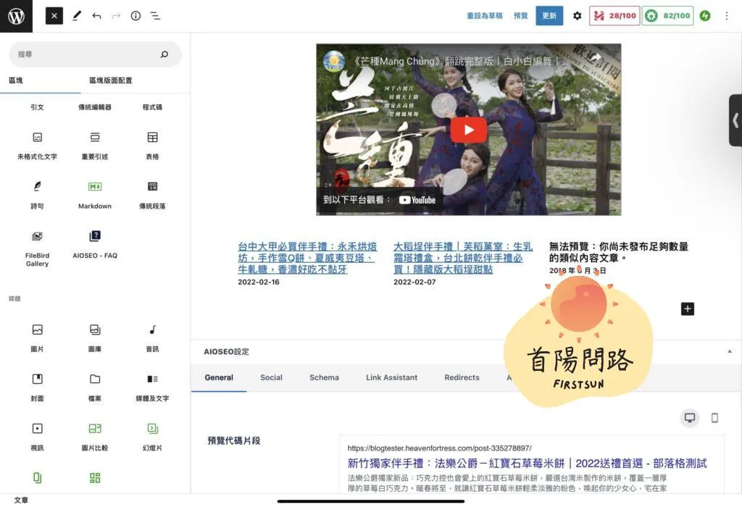Viewport: 742px width, 507px height.
Task: Open the 區塊版面配置 patterns tab
Action: click(x=110, y=80)
